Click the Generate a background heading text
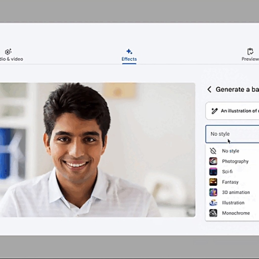259x259 pixels. 237,89
